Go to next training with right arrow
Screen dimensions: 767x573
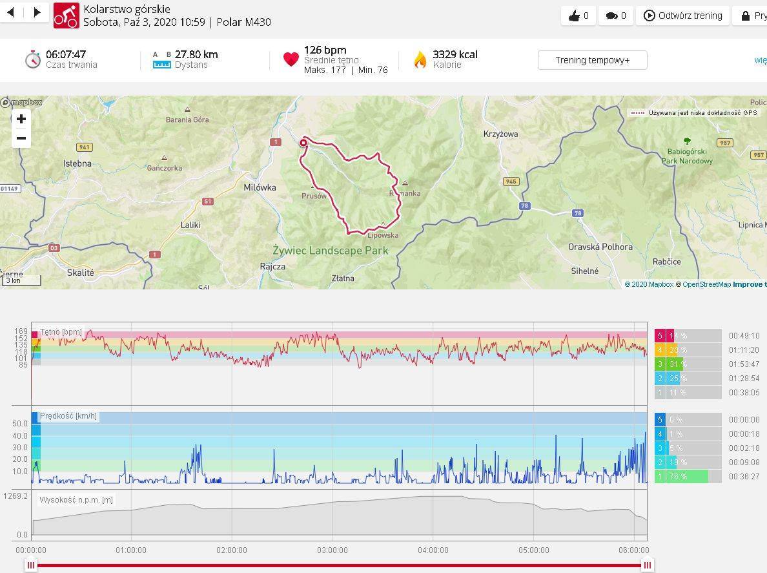point(37,12)
